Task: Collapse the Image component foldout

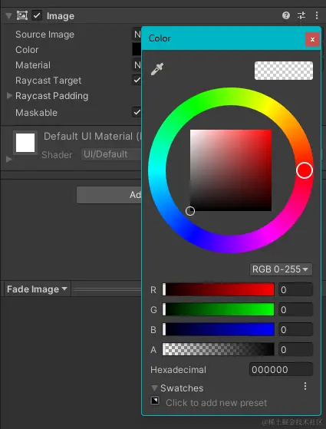Action: pyautogui.click(x=8, y=16)
